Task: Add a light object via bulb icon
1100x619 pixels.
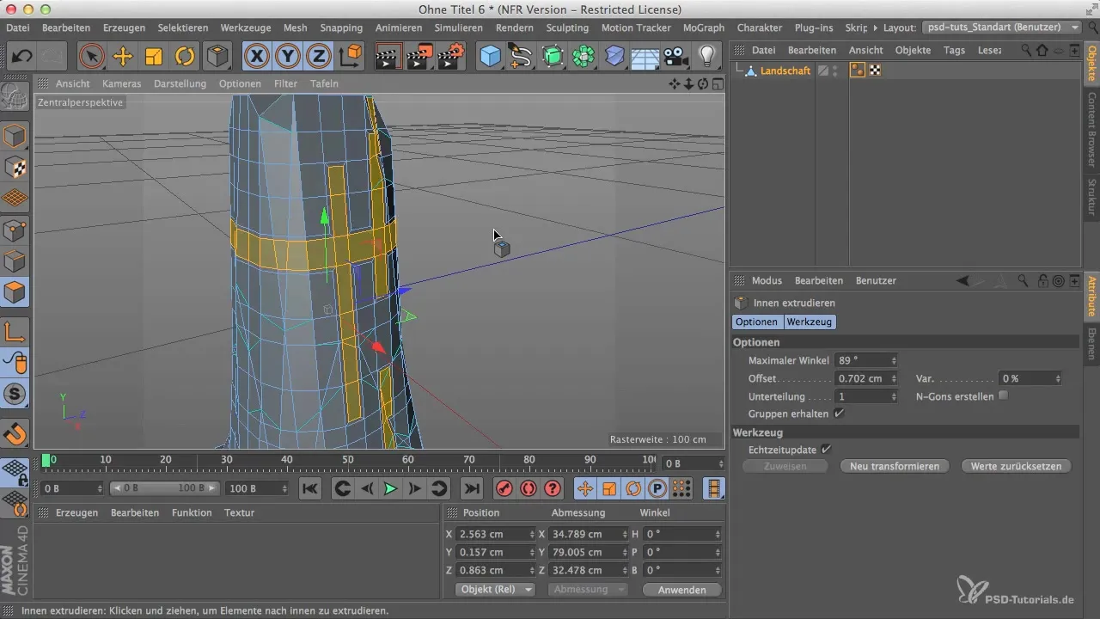Action: coord(706,57)
